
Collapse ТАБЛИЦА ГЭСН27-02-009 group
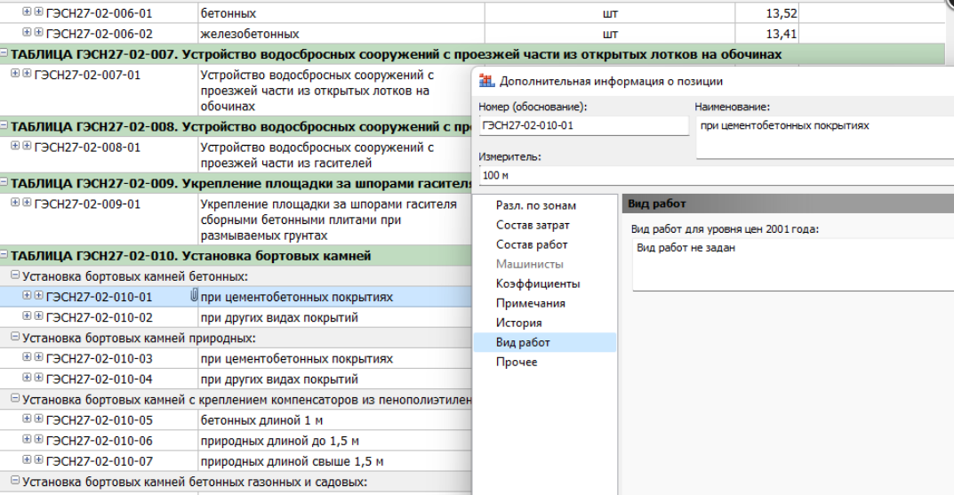(4, 182)
